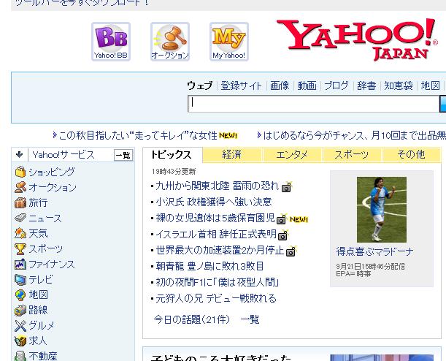Select the トピックス tab

coord(172,155)
